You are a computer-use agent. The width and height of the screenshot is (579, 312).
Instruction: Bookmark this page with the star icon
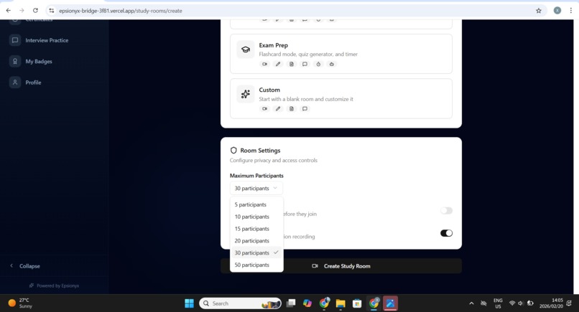tap(538, 11)
